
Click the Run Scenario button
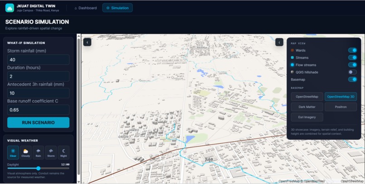tap(38, 123)
